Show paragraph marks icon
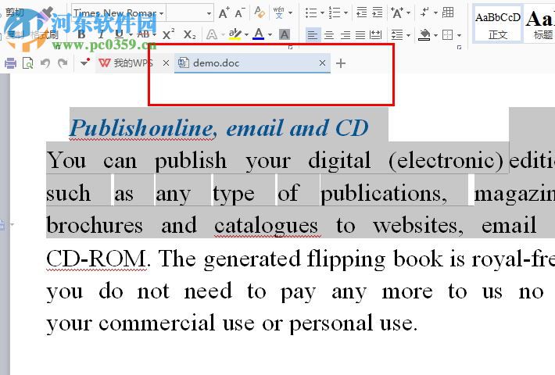Viewport: 555px width, 375px height. [x=424, y=12]
